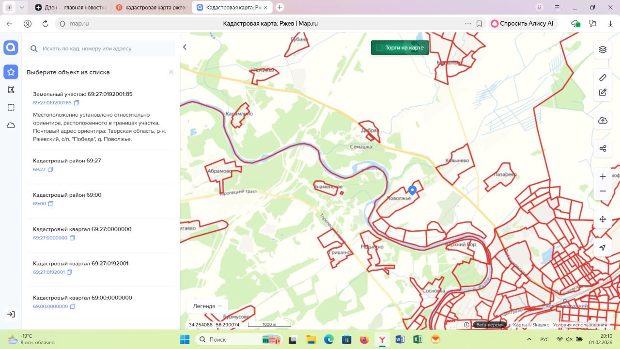The image size is (620, 349).
Task: Switch to the Дзен news tab
Action: (71, 7)
